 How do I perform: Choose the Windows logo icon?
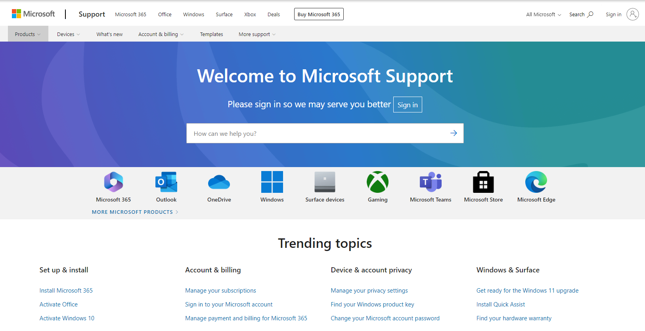(272, 182)
